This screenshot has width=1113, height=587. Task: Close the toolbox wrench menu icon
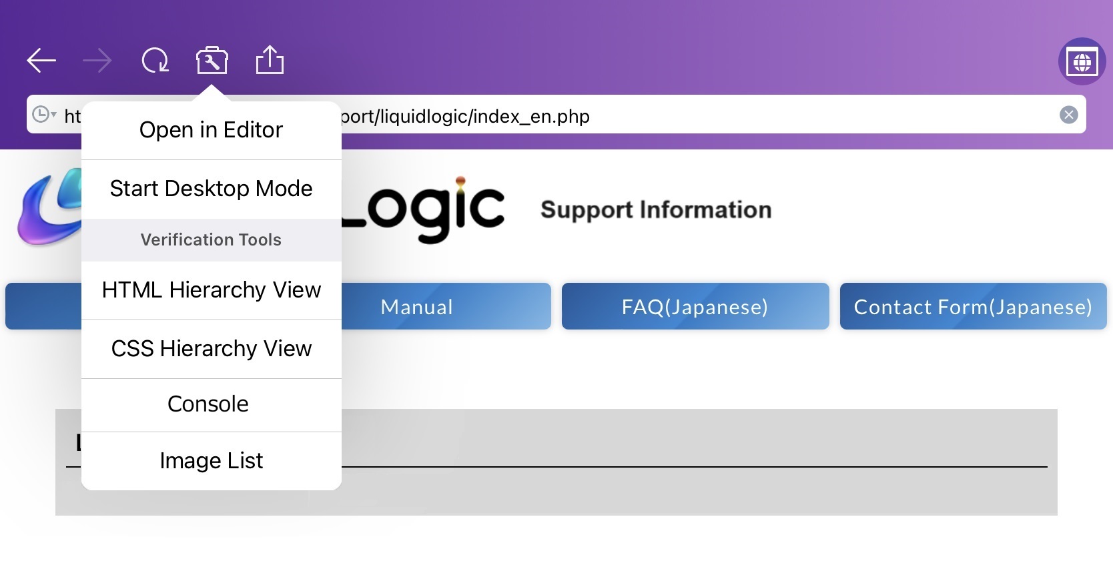coord(212,61)
